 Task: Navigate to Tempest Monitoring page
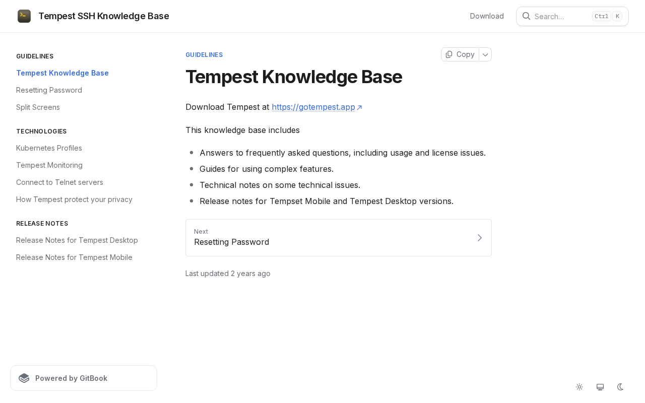49,165
